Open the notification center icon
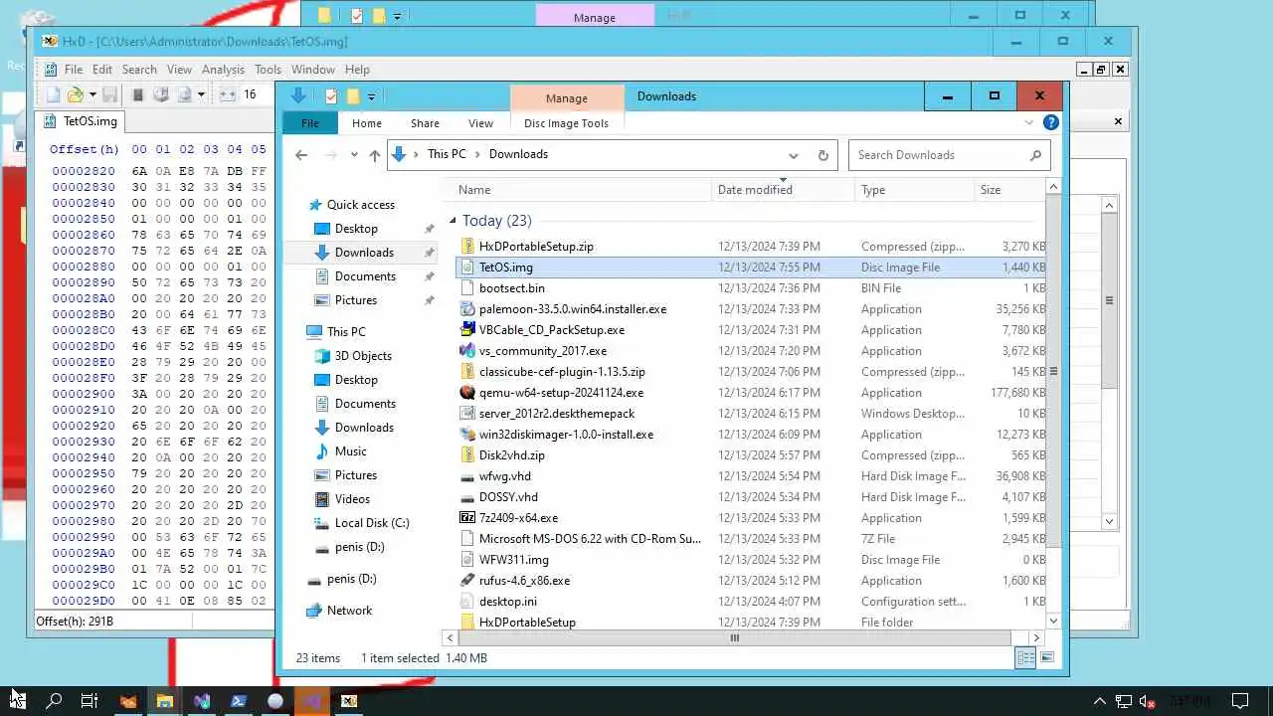The image size is (1273, 716). point(1240,701)
